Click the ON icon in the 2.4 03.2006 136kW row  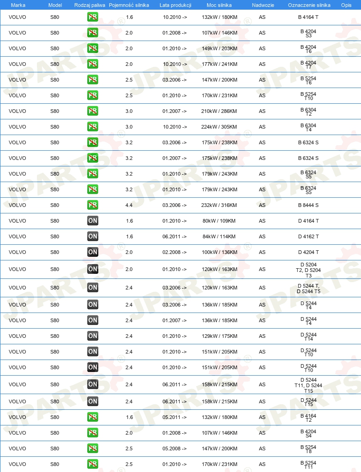click(x=93, y=305)
